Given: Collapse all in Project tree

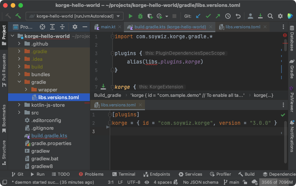Looking at the screenshot, I should pos(62,27).
